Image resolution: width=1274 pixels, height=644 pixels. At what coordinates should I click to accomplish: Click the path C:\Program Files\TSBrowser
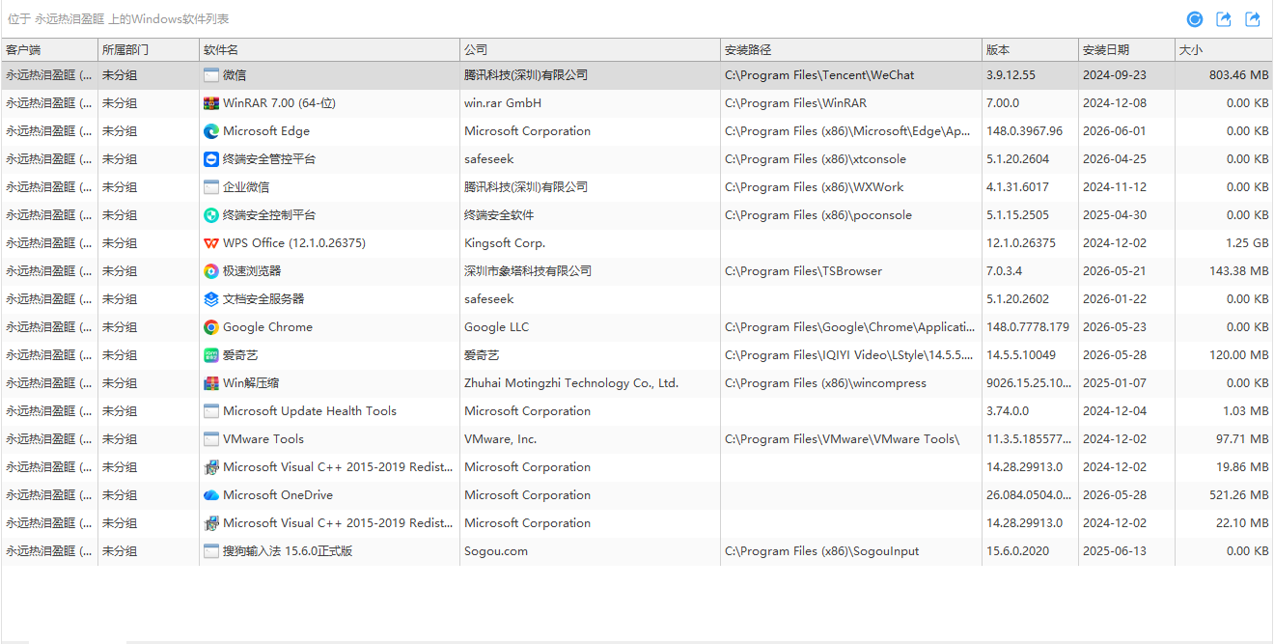803,271
